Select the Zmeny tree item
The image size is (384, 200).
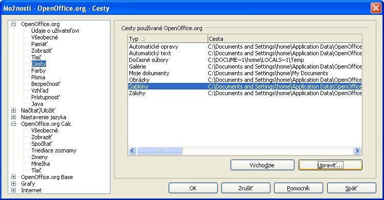point(39,157)
